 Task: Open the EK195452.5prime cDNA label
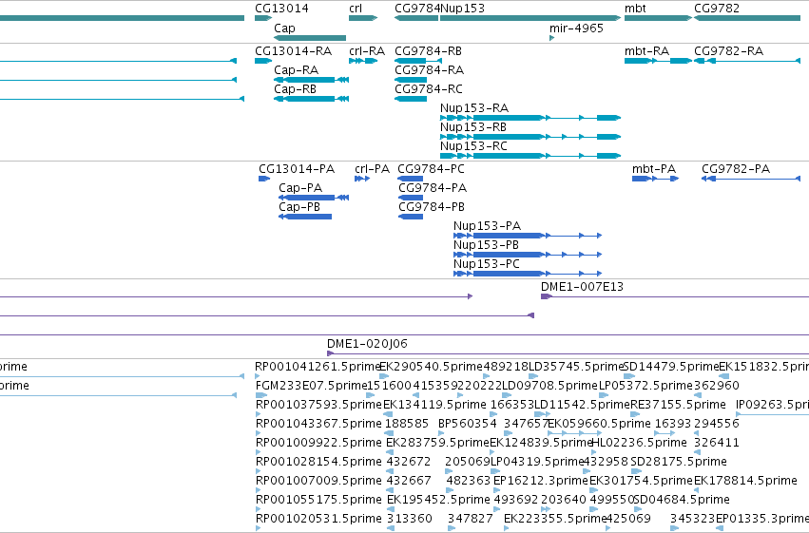[438, 501]
